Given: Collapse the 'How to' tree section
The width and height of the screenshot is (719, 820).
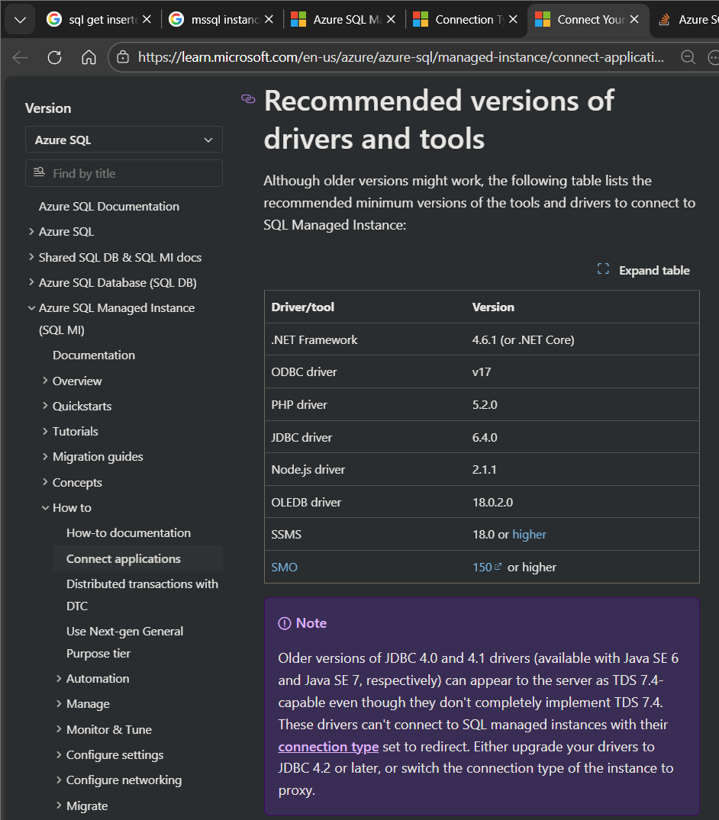Looking at the screenshot, I should (x=46, y=508).
